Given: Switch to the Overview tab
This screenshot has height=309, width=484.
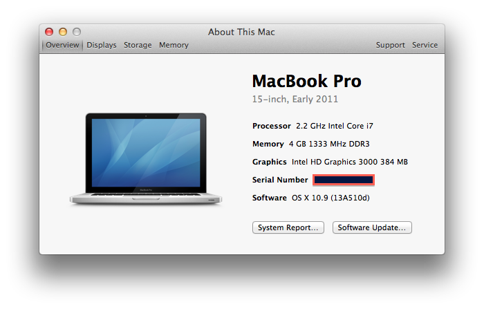Looking at the screenshot, I should pos(62,45).
